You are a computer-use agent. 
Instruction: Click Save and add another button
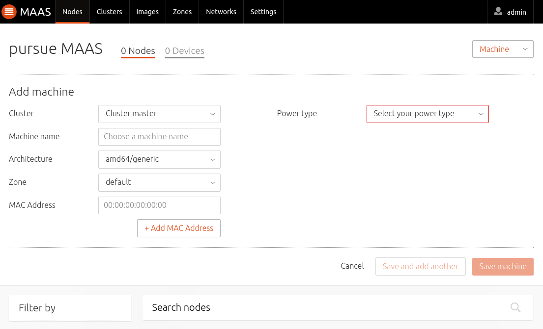click(x=421, y=266)
